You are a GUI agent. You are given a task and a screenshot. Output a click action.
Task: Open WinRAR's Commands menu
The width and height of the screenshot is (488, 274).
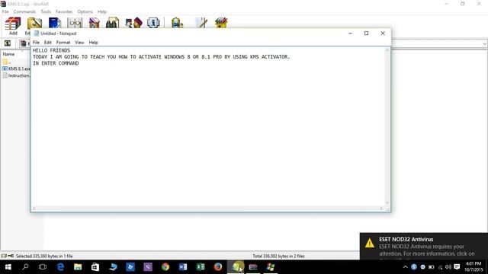(x=24, y=11)
